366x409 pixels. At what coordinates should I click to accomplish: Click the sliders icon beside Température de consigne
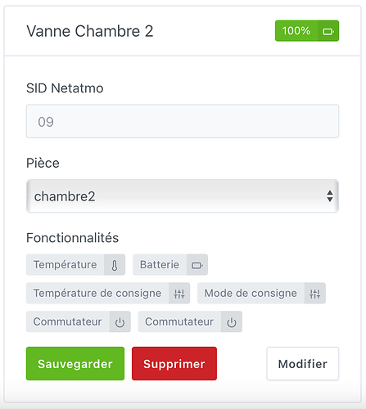point(179,294)
